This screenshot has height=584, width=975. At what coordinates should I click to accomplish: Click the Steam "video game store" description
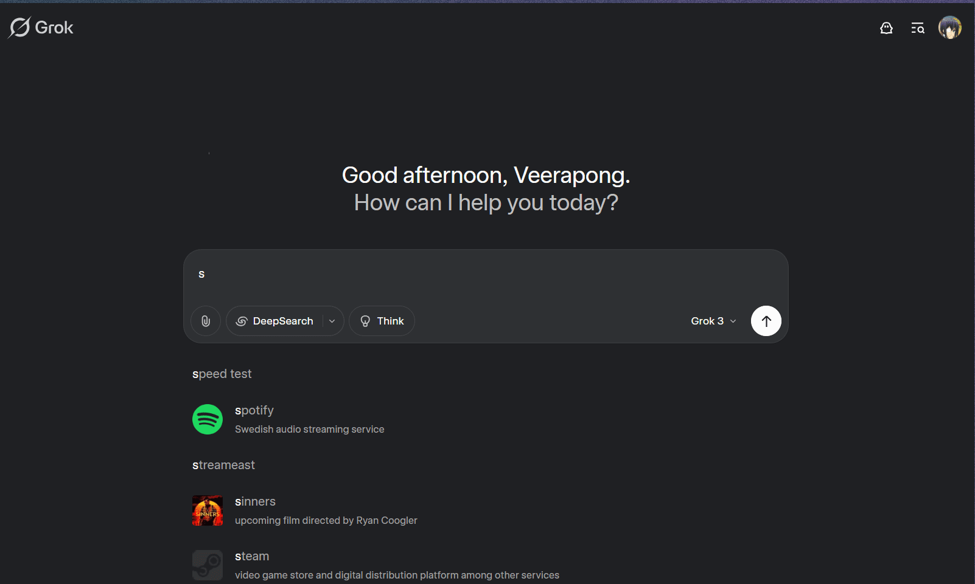(397, 575)
